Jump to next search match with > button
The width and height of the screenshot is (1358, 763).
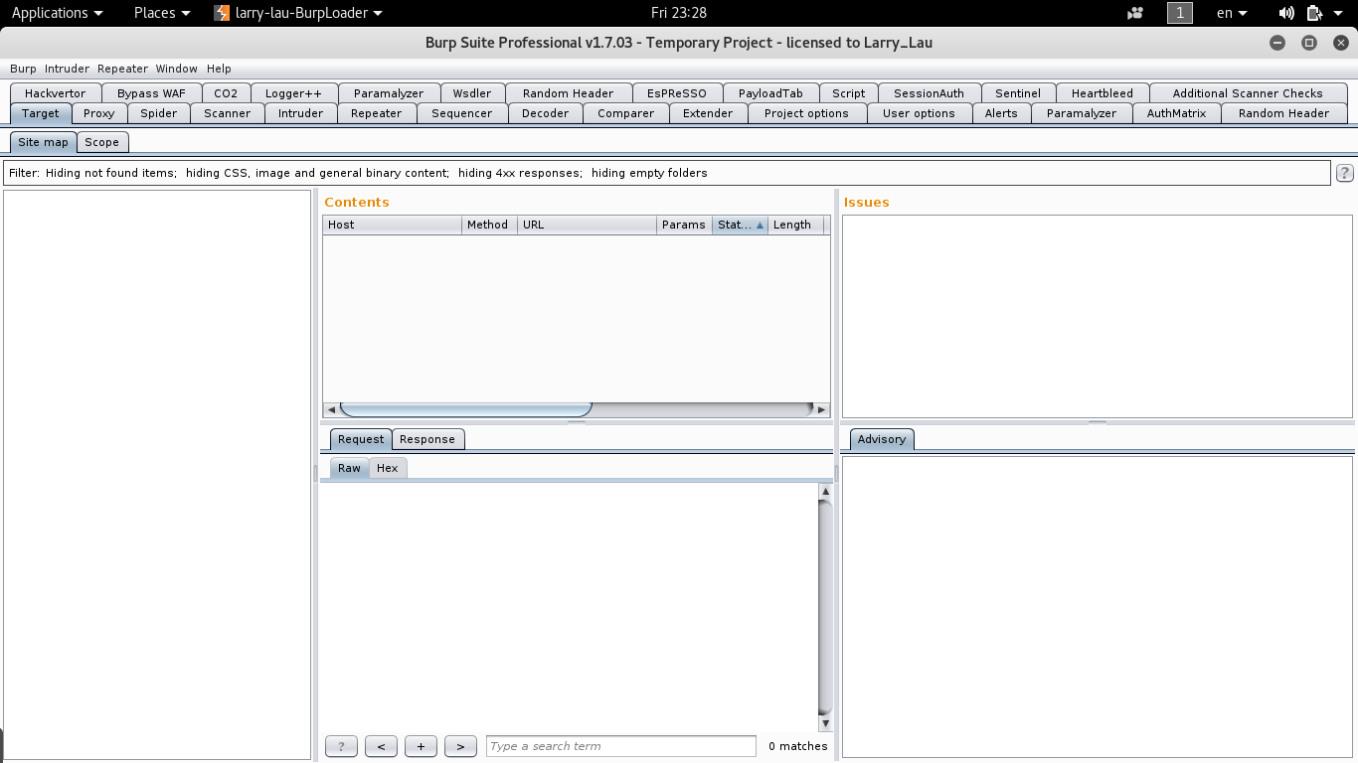click(x=460, y=746)
